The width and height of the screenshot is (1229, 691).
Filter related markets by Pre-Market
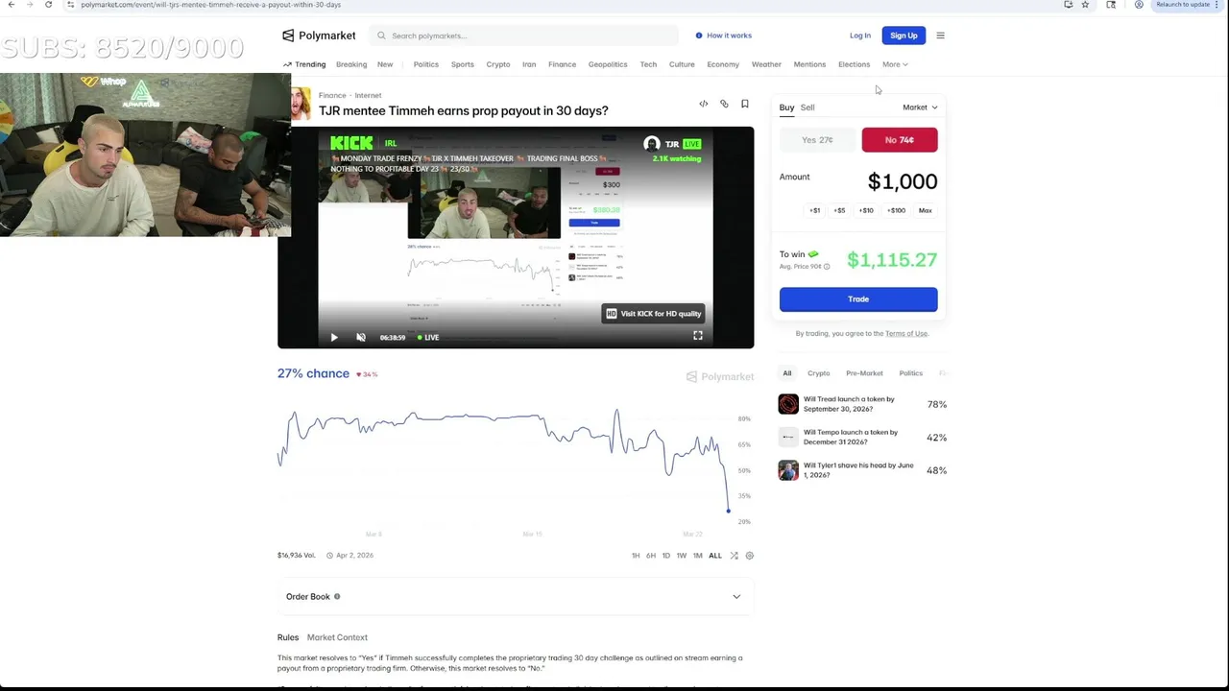pyautogui.click(x=864, y=373)
